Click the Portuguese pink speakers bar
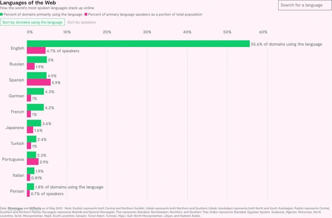Viewport: 332px width, 218px height. (x=33, y=162)
